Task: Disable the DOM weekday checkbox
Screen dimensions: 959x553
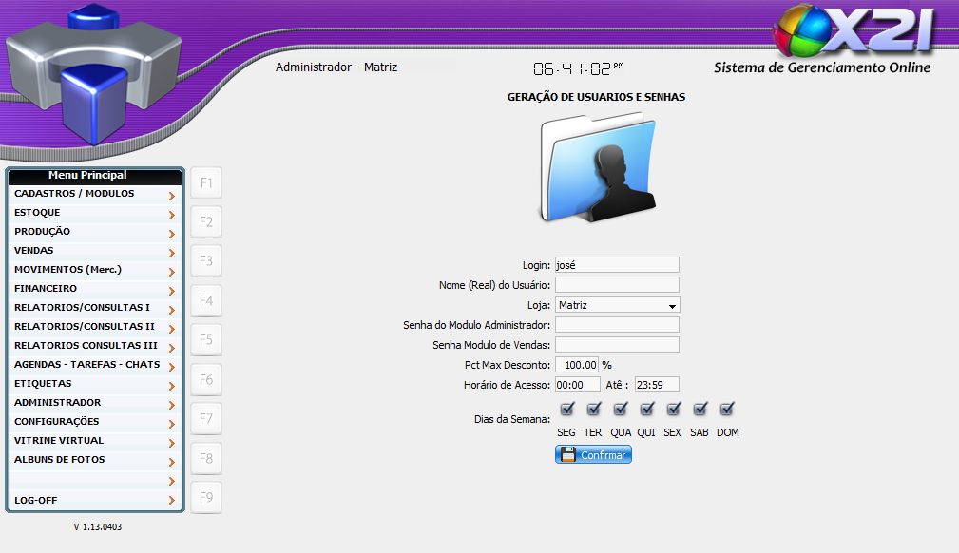Action: (x=727, y=410)
